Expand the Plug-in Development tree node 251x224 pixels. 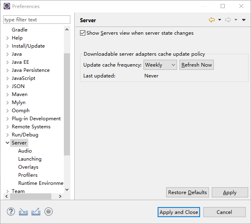pos(7,119)
